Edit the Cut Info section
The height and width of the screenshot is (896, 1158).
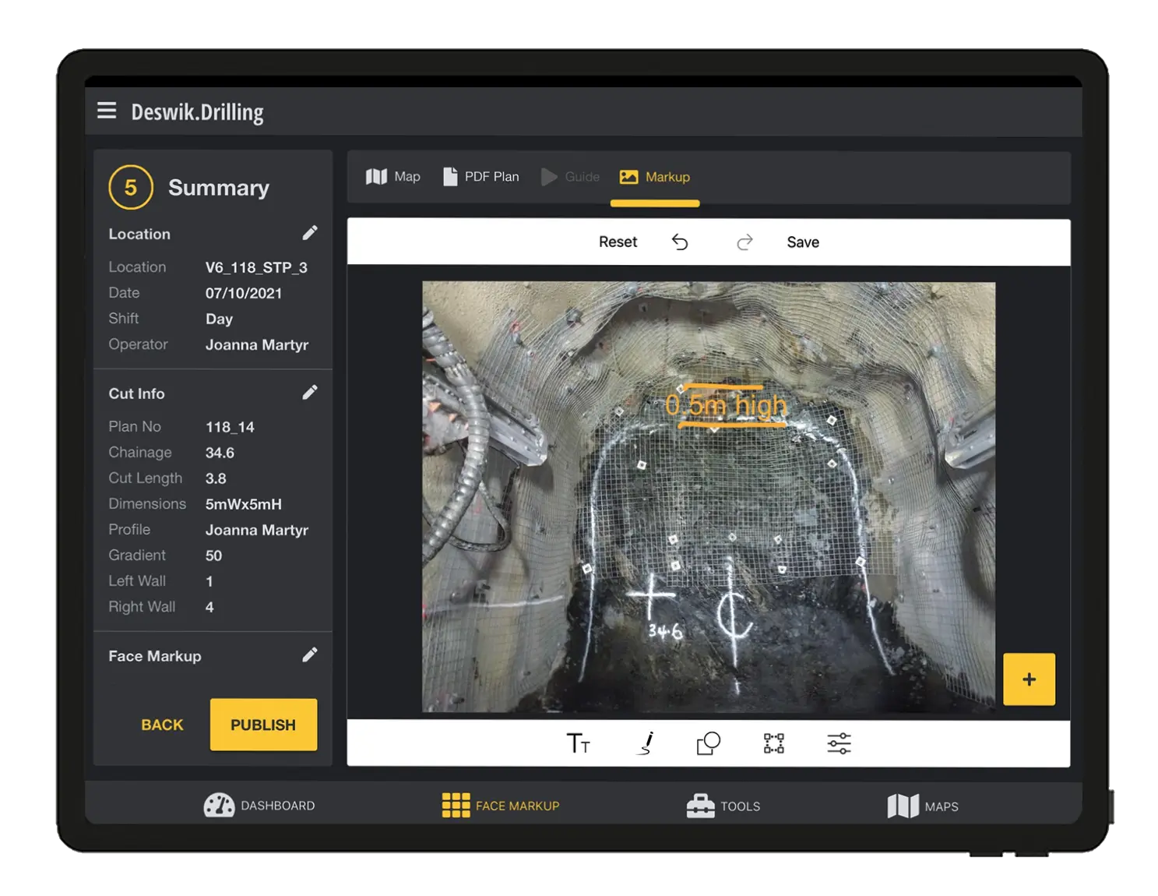point(310,392)
